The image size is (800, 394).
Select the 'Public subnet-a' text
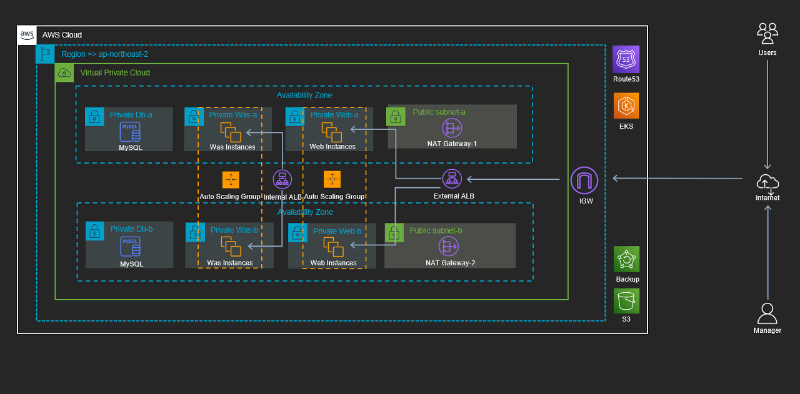click(439, 112)
